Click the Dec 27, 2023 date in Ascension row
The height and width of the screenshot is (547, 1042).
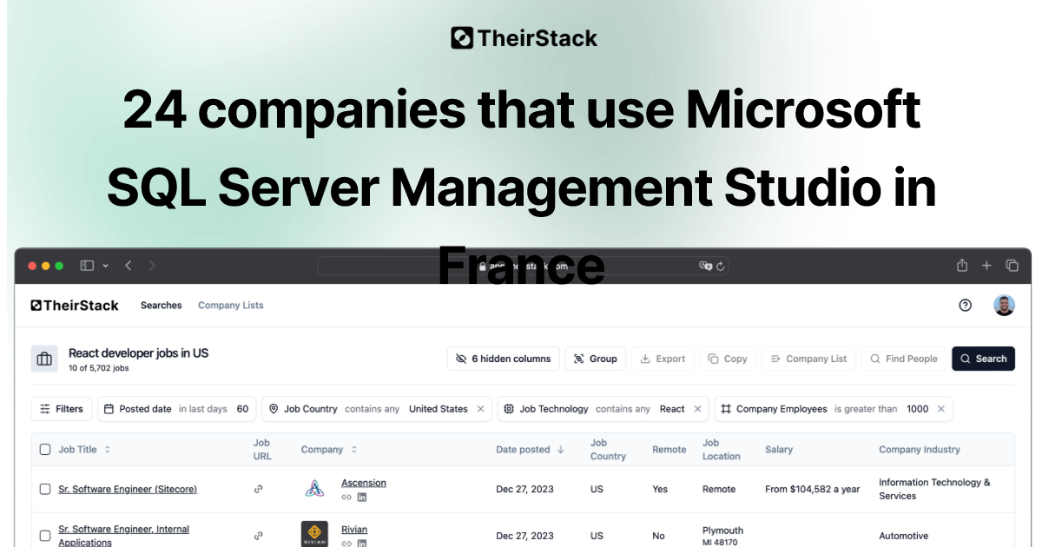[x=525, y=489]
